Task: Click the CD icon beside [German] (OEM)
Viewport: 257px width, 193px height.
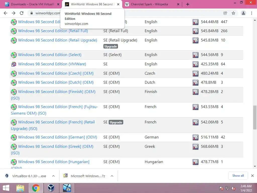Action: (14, 137)
